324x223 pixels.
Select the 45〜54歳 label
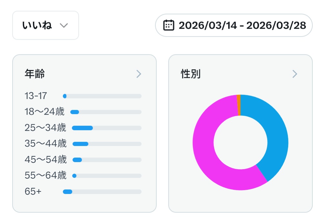tap(46, 160)
